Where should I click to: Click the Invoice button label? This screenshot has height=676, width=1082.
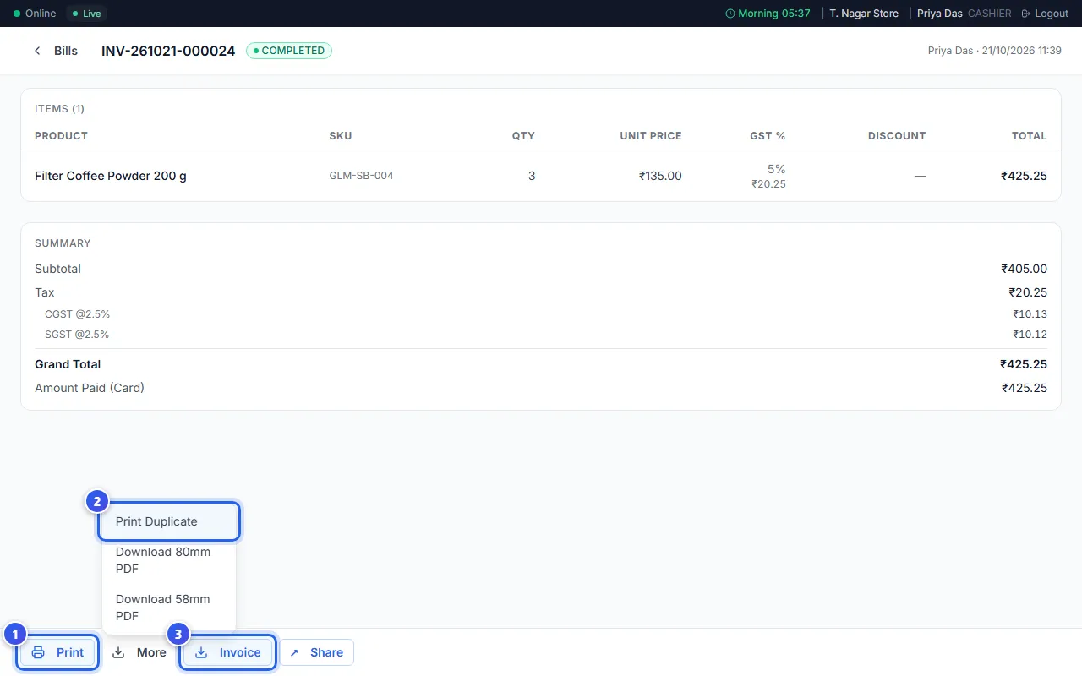click(x=240, y=652)
